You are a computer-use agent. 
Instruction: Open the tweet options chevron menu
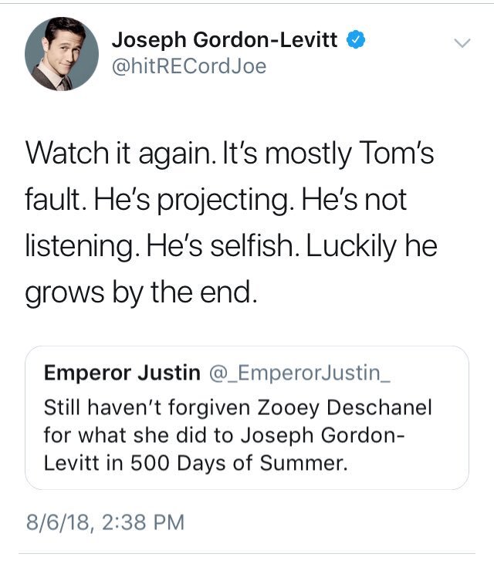(461, 43)
